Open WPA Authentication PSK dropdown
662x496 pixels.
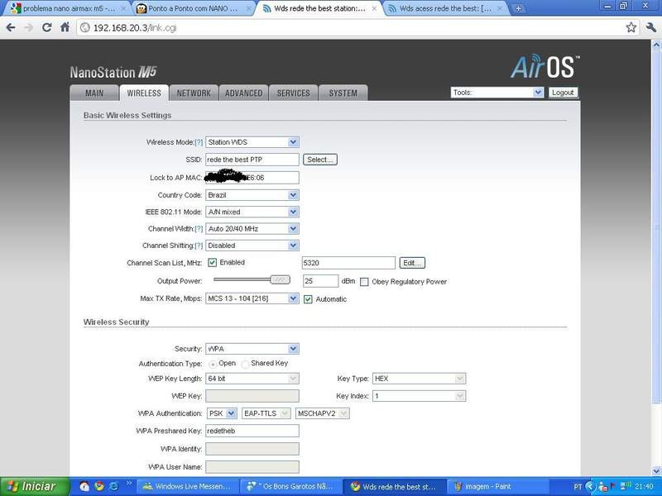(222, 413)
